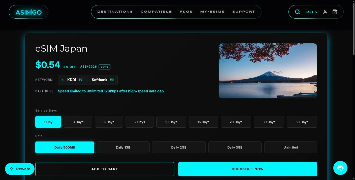Open the Reward button
Viewport: 355px width, 180px height.
click(20, 169)
